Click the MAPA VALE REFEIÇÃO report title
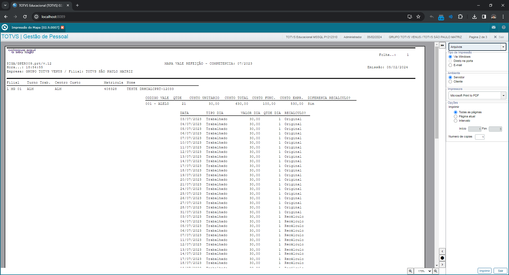This screenshot has width=509, height=275. pos(208,63)
